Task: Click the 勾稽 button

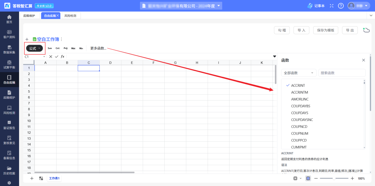Action: (282, 30)
